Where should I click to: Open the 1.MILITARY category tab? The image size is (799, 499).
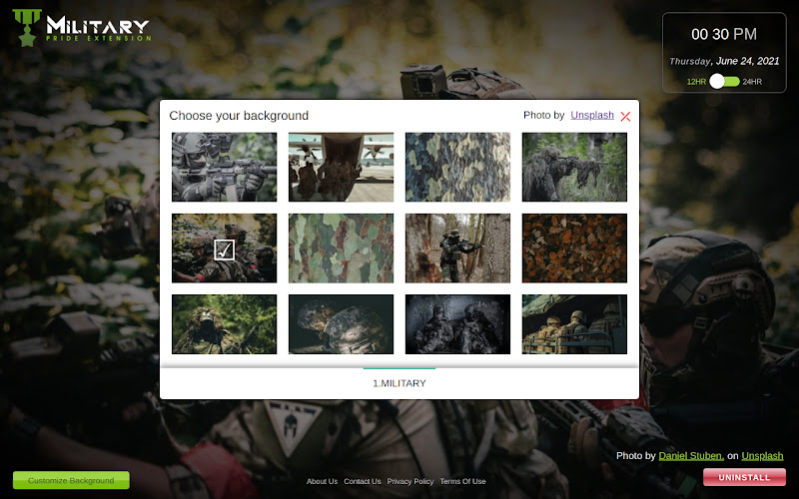(399, 383)
